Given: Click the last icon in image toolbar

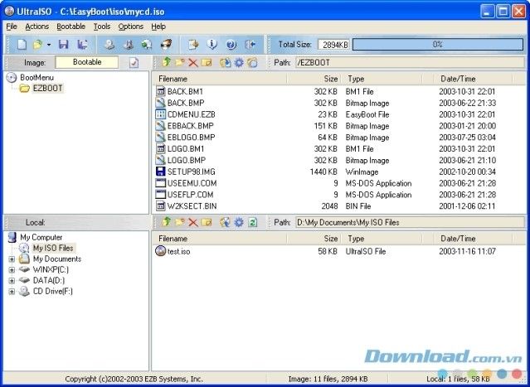Looking at the screenshot, I should click(252, 62).
